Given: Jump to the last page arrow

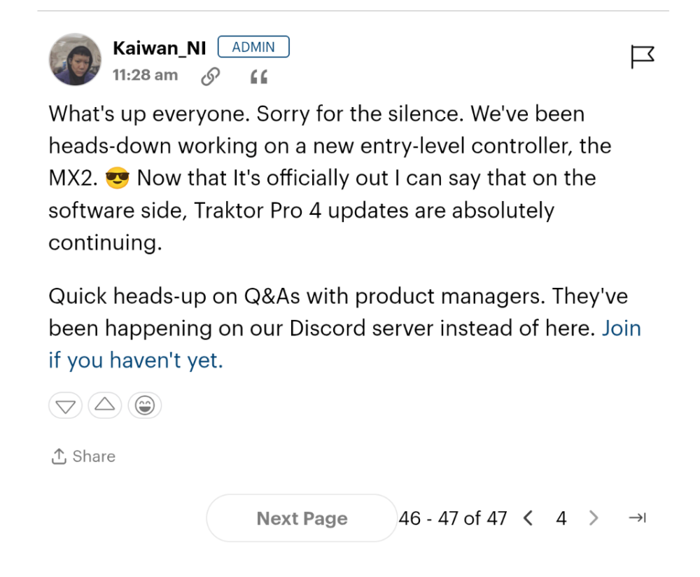Looking at the screenshot, I should click(637, 518).
